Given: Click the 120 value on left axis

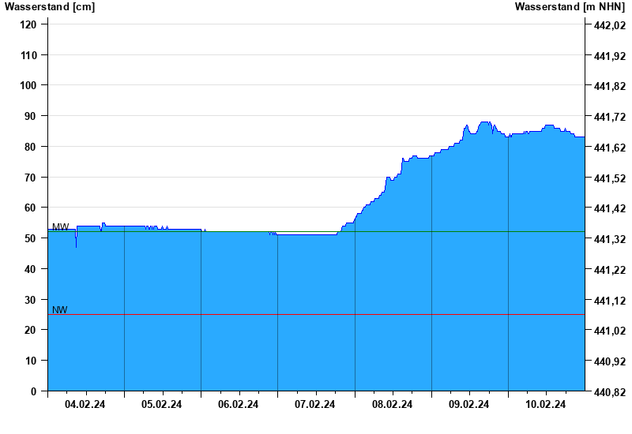Looking at the screenshot, I should pos(28,24).
